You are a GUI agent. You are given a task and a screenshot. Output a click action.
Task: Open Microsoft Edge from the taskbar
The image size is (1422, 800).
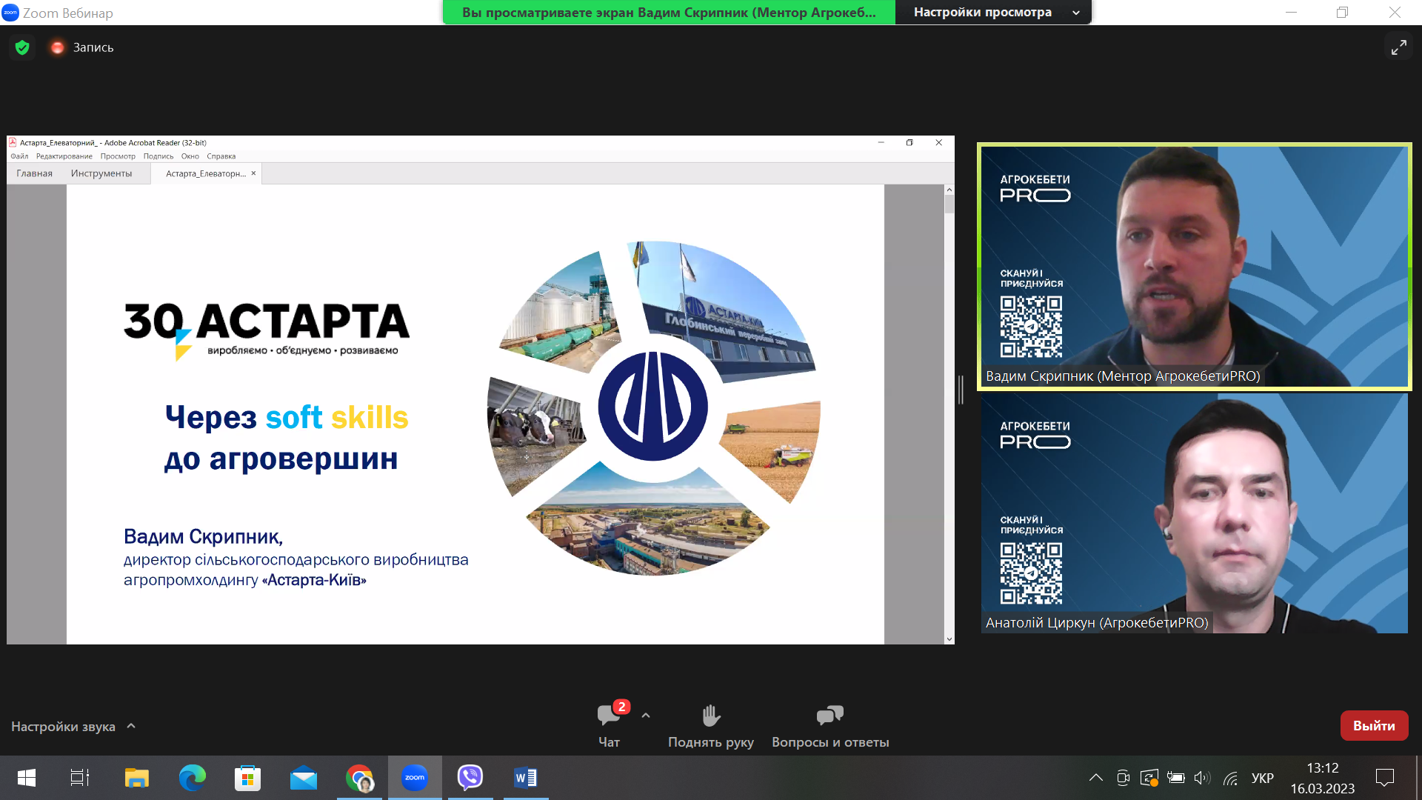click(192, 778)
